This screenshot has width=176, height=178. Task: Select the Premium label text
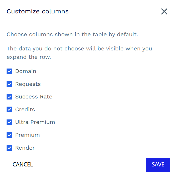[x=27, y=135]
